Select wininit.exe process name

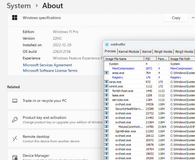tap(116, 86)
